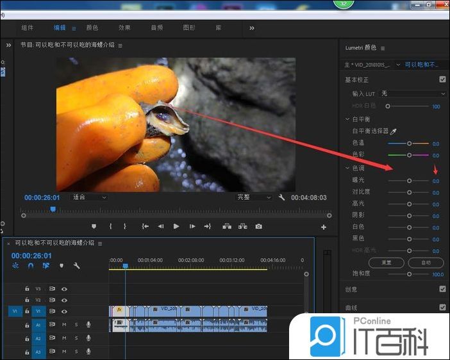Toggle visibility eye for track V3
This screenshot has width=450, height=360.
[x=64, y=289]
